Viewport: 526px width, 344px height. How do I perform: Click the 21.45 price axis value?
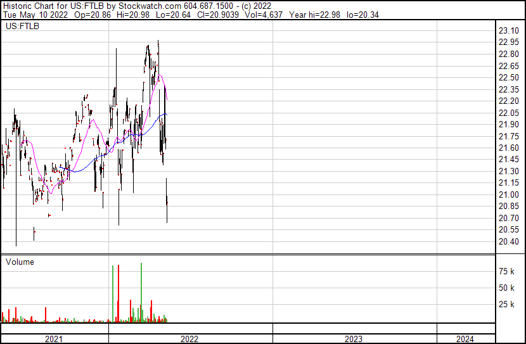coord(508,159)
